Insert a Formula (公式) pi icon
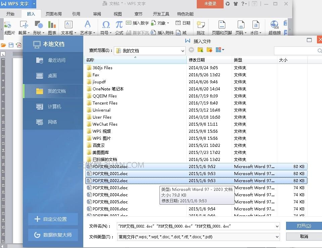The image size is (322, 248). click(119, 25)
